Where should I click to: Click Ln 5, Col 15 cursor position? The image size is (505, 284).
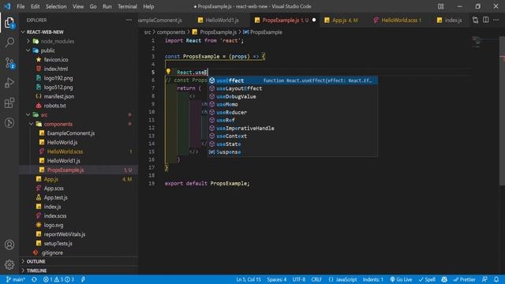(x=249, y=279)
